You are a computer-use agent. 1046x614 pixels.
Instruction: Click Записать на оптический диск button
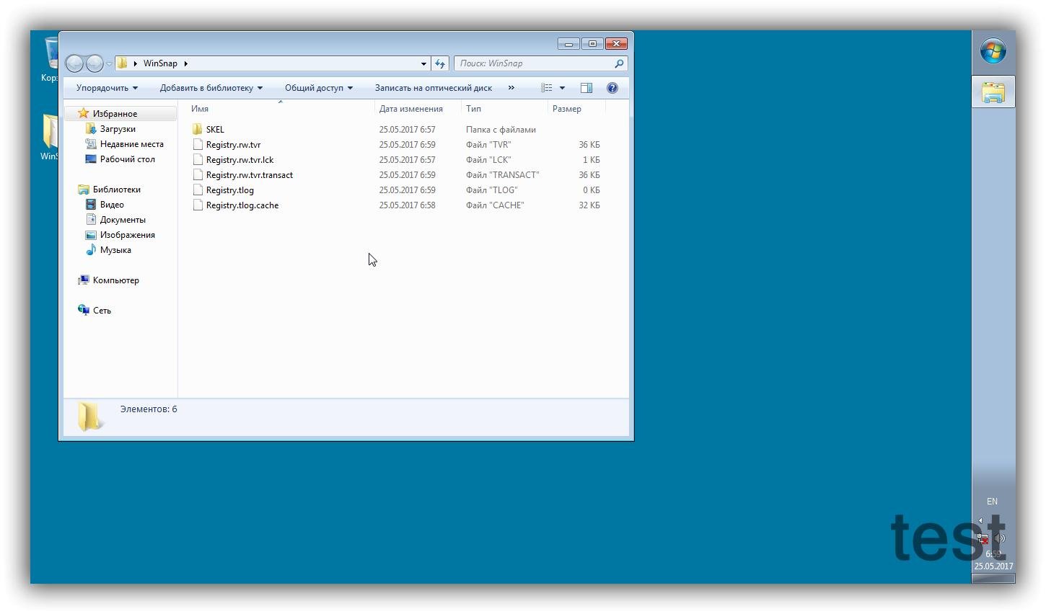[x=433, y=88]
